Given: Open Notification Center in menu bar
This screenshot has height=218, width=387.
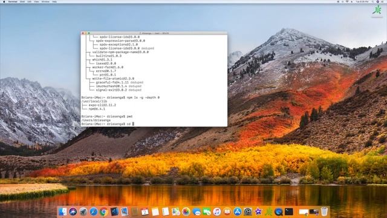Looking at the screenshot, I should [x=383, y=1].
